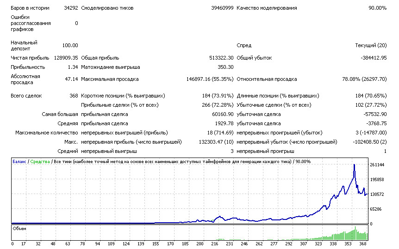Select the 'Максимальное количество' row label

click(x=47, y=133)
